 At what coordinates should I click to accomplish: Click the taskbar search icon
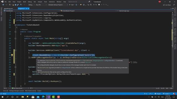point(7,97)
